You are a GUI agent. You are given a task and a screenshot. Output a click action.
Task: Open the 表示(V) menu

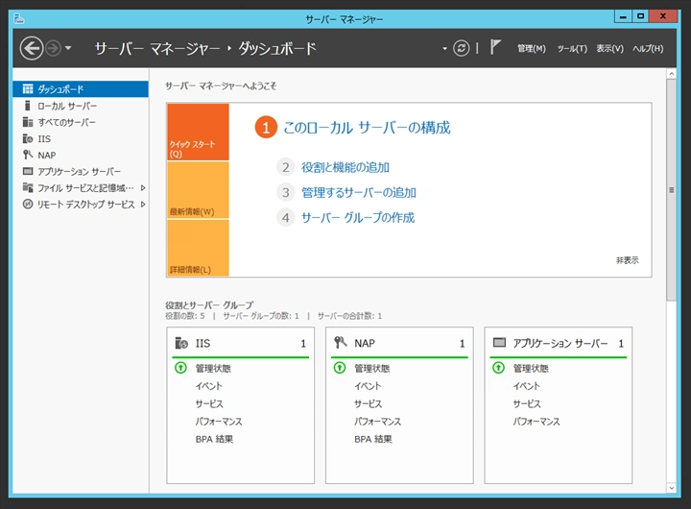point(610,49)
